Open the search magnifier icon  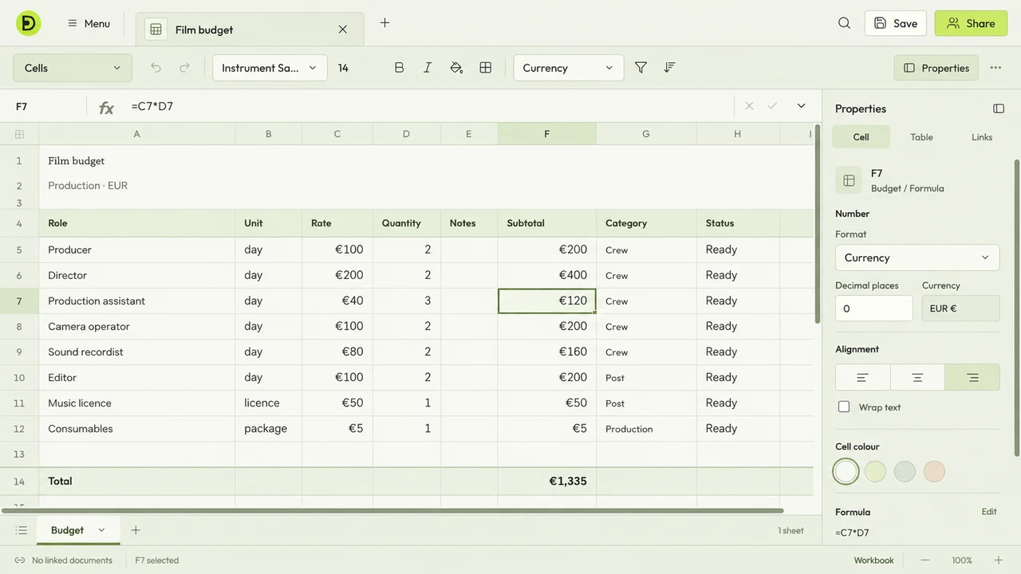844,23
